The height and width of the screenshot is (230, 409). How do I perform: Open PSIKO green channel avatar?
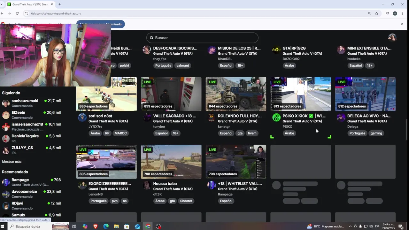(x=276, y=117)
